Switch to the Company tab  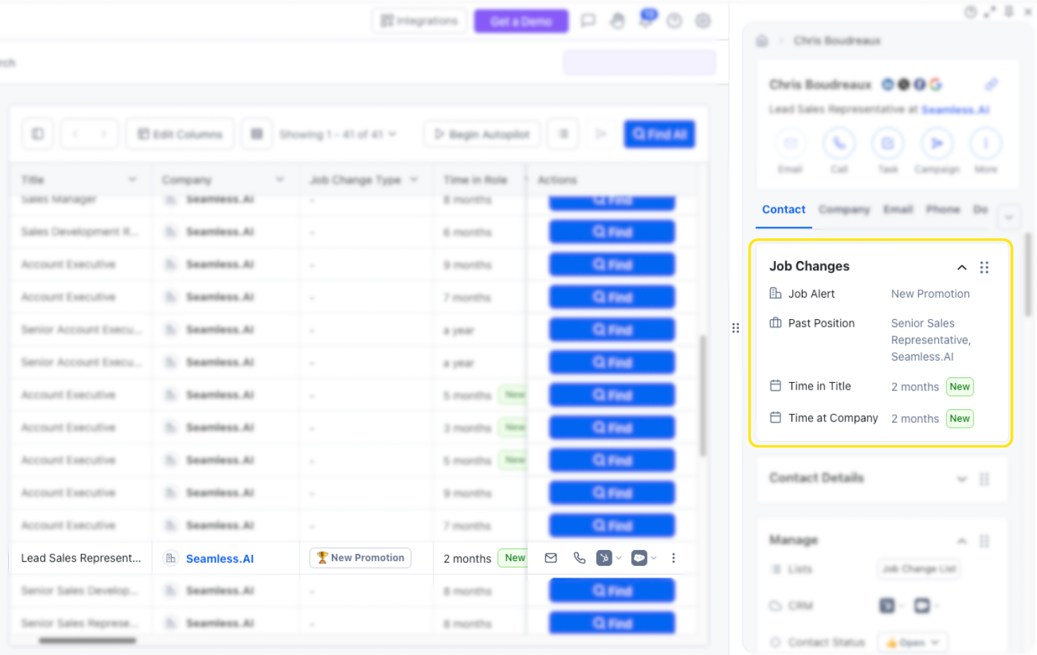point(844,209)
